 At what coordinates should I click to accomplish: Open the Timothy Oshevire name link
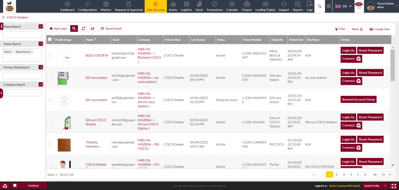[92, 144]
